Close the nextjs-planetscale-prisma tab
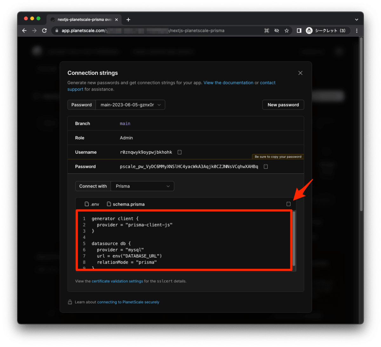The height and width of the screenshot is (347, 381). point(117,20)
